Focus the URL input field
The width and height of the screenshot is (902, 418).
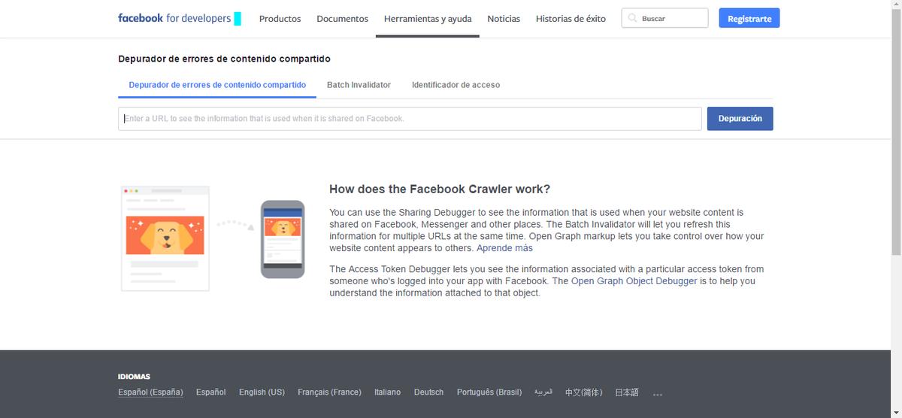click(410, 119)
